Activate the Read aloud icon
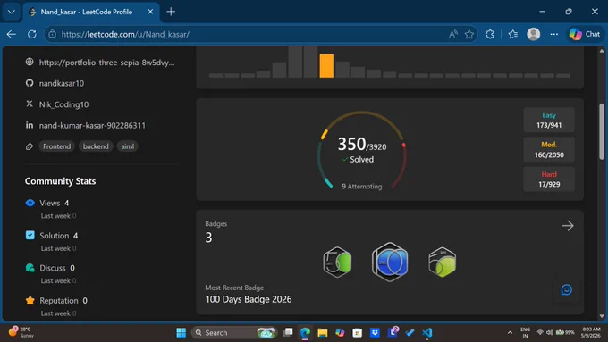Viewport: 608px width, 342px height. (453, 35)
